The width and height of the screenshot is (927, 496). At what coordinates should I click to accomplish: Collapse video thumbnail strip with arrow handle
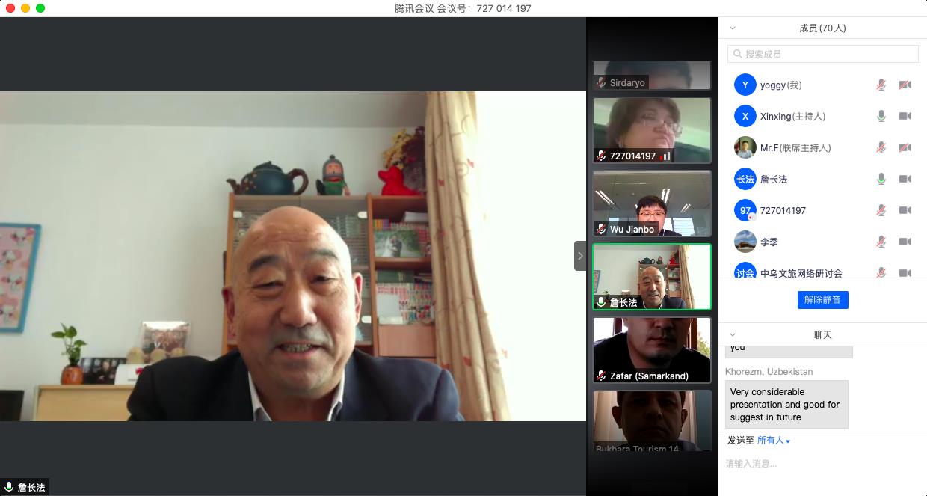pyautogui.click(x=580, y=256)
